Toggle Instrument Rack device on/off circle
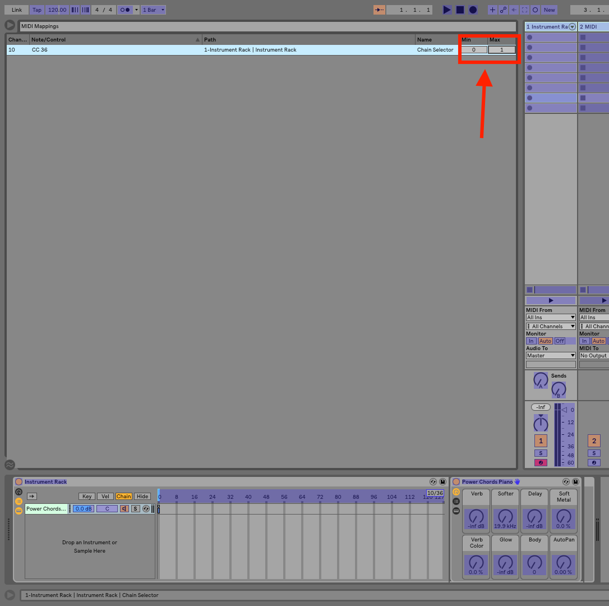 [x=19, y=481]
